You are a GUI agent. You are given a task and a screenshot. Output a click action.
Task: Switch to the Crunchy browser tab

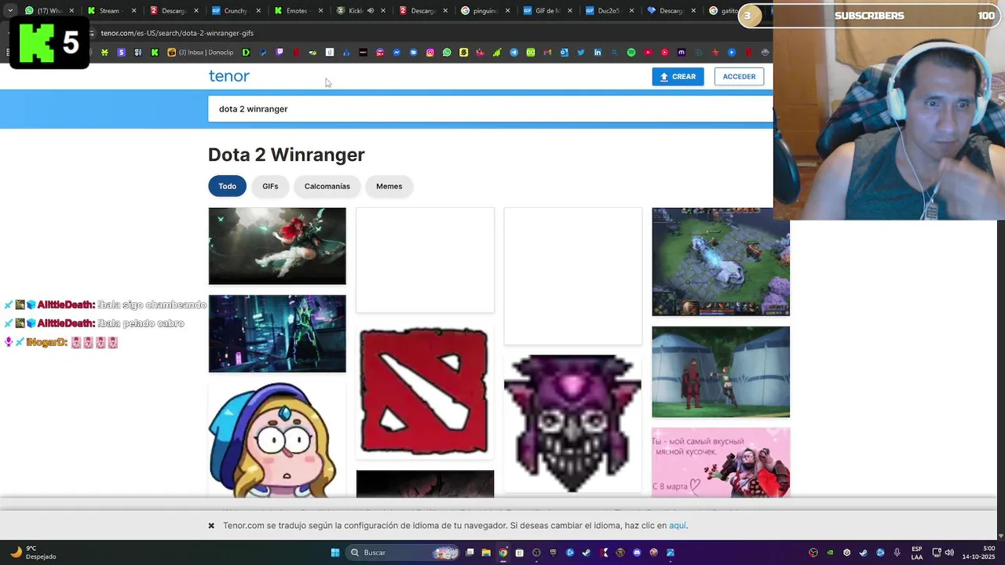pos(235,11)
